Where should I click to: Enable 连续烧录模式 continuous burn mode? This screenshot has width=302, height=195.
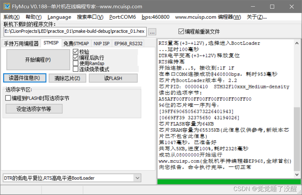pyautogui.click(x=76, y=70)
